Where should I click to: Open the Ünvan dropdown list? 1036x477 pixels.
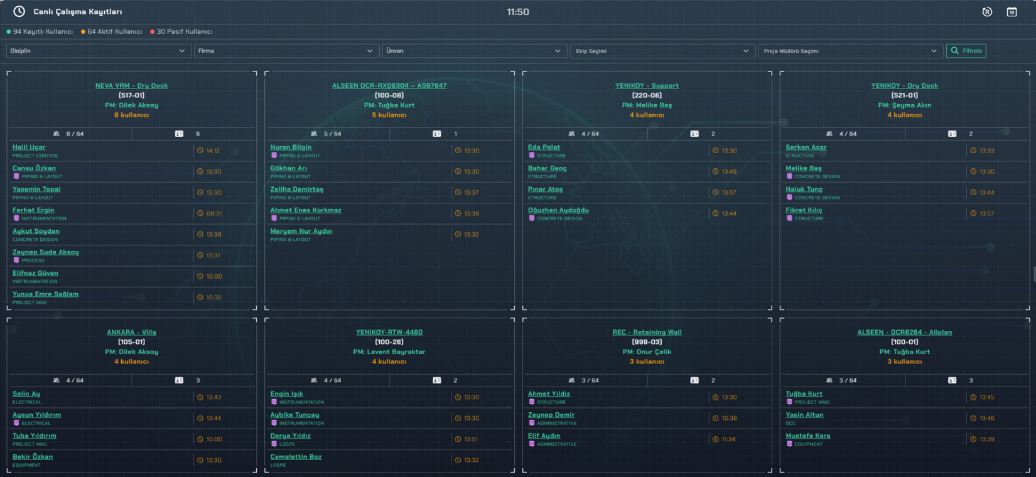click(x=473, y=51)
